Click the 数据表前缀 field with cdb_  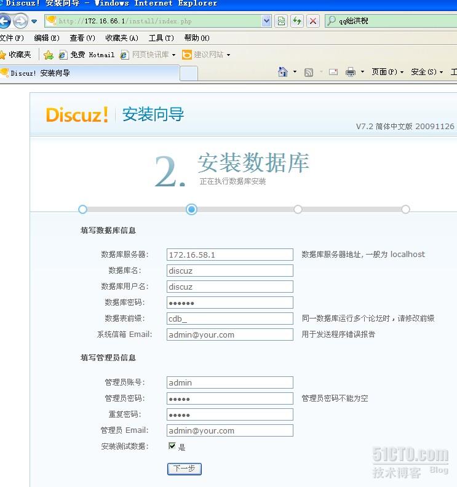(x=230, y=319)
